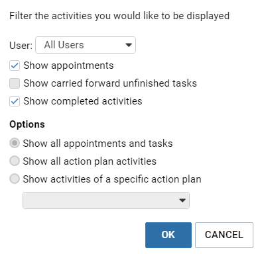Open the specific action plan dropdown
The height and width of the screenshot is (254, 262).
click(106, 200)
